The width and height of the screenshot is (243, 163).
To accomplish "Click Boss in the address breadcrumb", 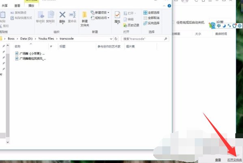I will [x=11, y=39].
